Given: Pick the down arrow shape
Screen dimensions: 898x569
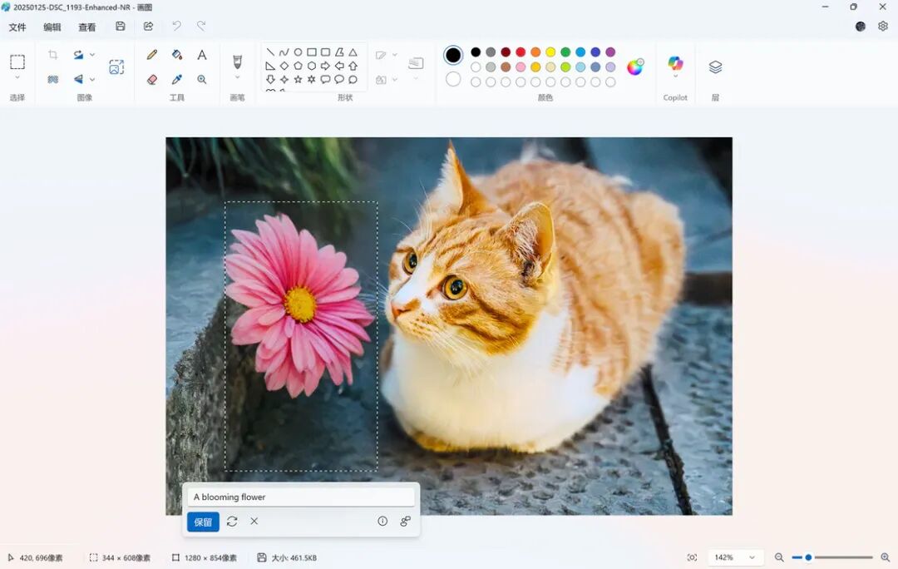Looking at the screenshot, I should (270, 80).
